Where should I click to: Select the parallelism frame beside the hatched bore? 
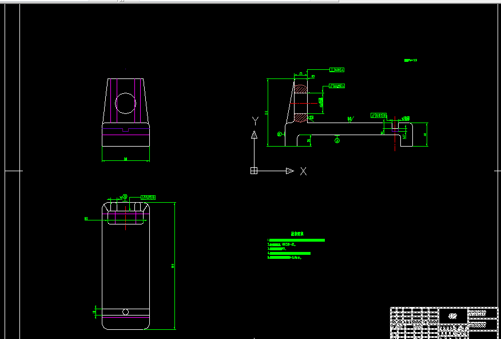point(337,86)
